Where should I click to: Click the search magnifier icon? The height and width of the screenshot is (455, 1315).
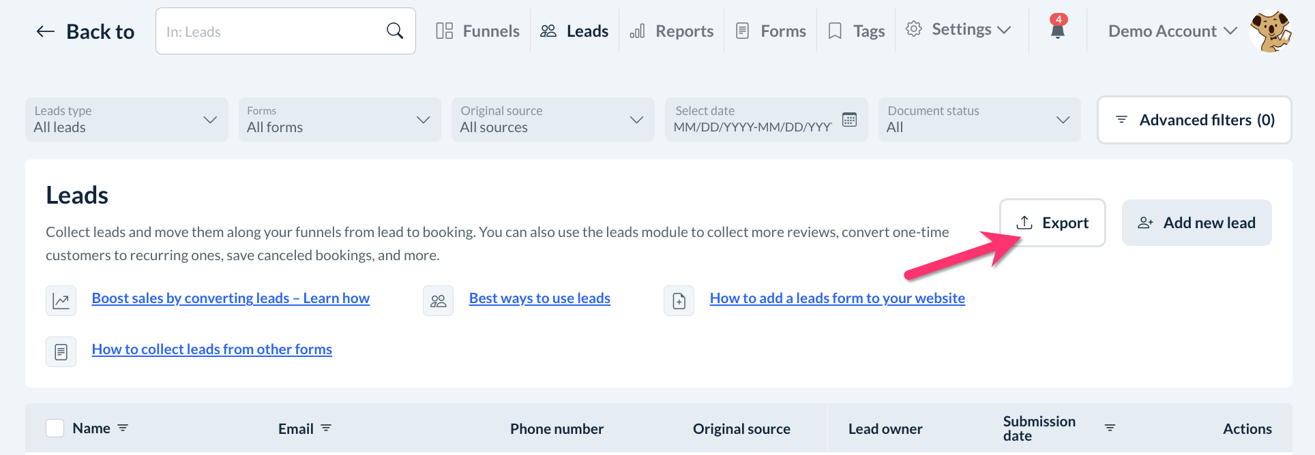(x=395, y=31)
